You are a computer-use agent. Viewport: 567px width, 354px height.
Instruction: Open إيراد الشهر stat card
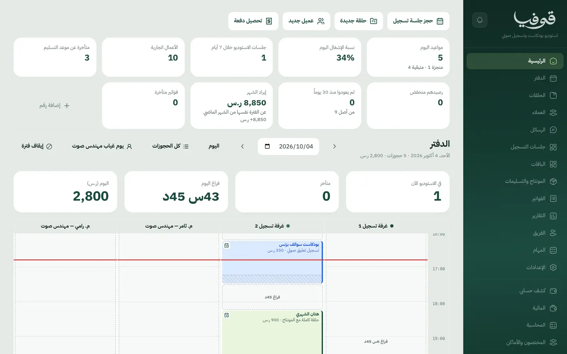(x=231, y=106)
